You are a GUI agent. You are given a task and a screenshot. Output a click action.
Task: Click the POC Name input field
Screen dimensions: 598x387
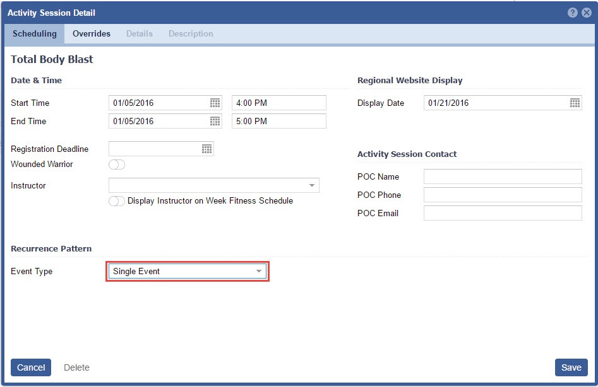pos(502,176)
